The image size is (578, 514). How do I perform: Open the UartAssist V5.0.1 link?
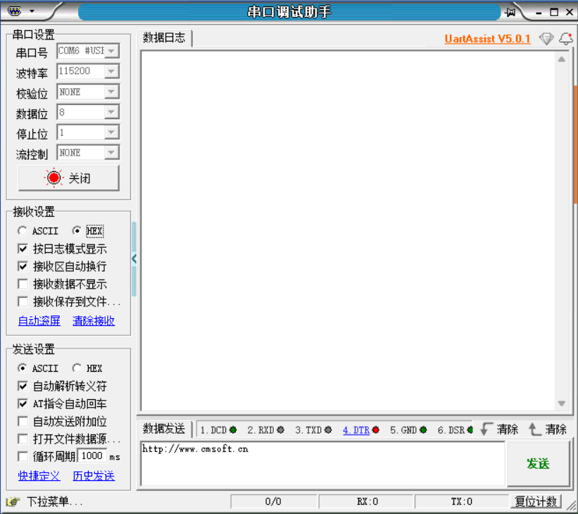pyautogui.click(x=487, y=39)
